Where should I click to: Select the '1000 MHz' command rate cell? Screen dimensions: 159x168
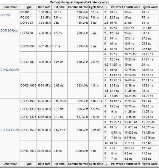click(78, 151)
